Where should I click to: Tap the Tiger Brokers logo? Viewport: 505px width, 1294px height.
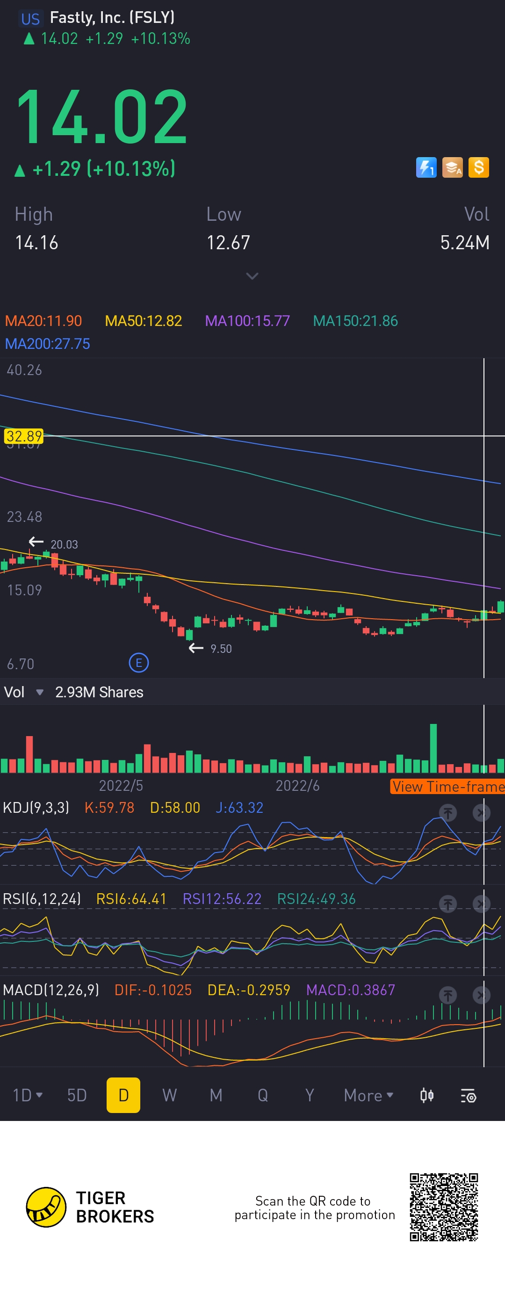90,1207
